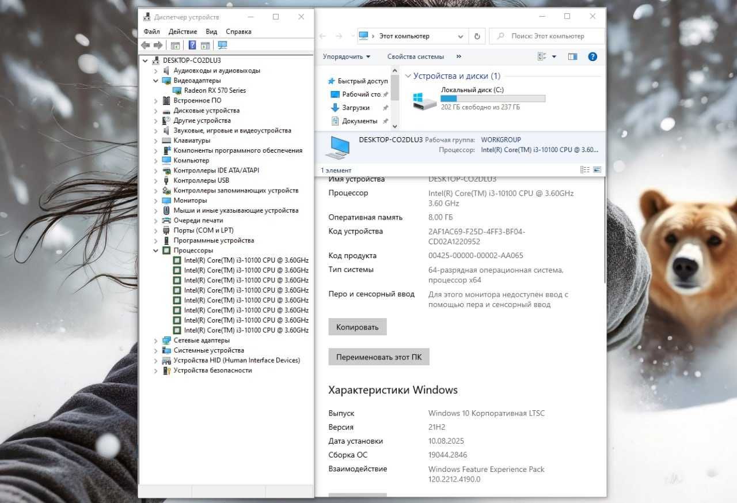Viewport: 737px width, 503px height.
Task: Open the Файл menu in Device Manager
Action: click(152, 32)
